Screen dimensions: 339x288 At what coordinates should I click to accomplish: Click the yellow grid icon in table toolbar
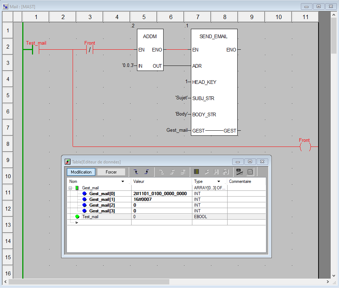tap(196, 172)
